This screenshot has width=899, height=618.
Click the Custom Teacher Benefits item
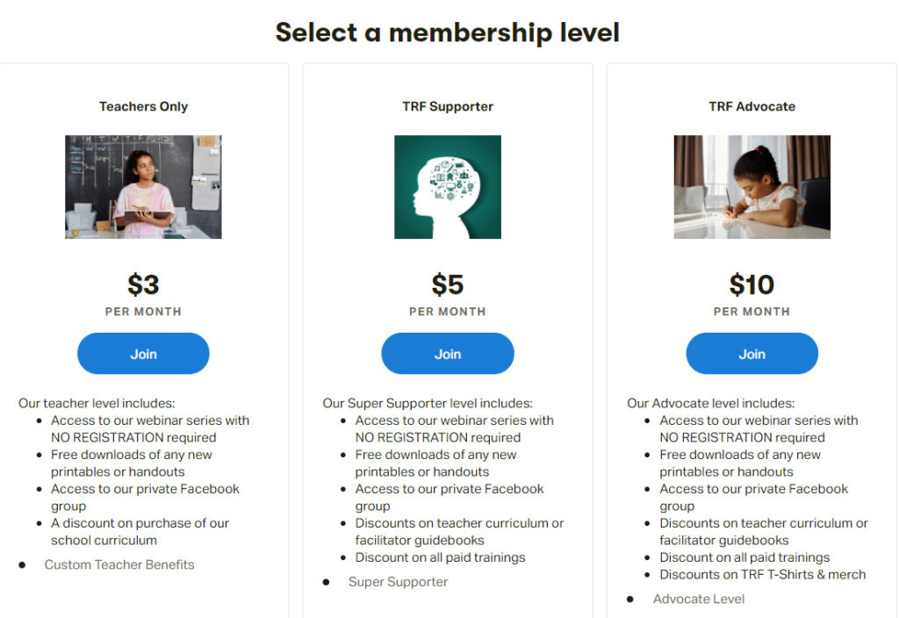(x=119, y=564)
